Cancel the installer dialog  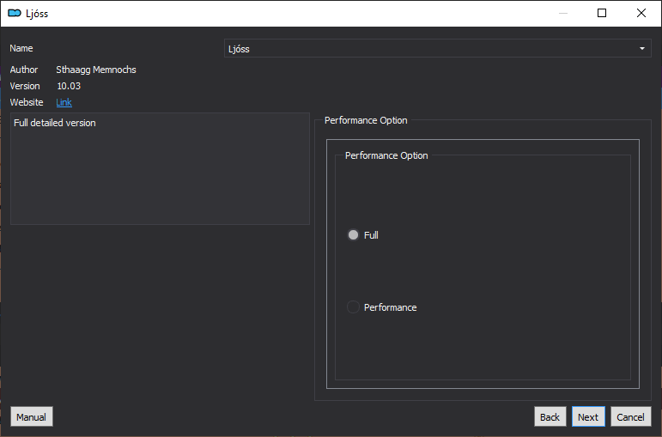coord(631,416)
